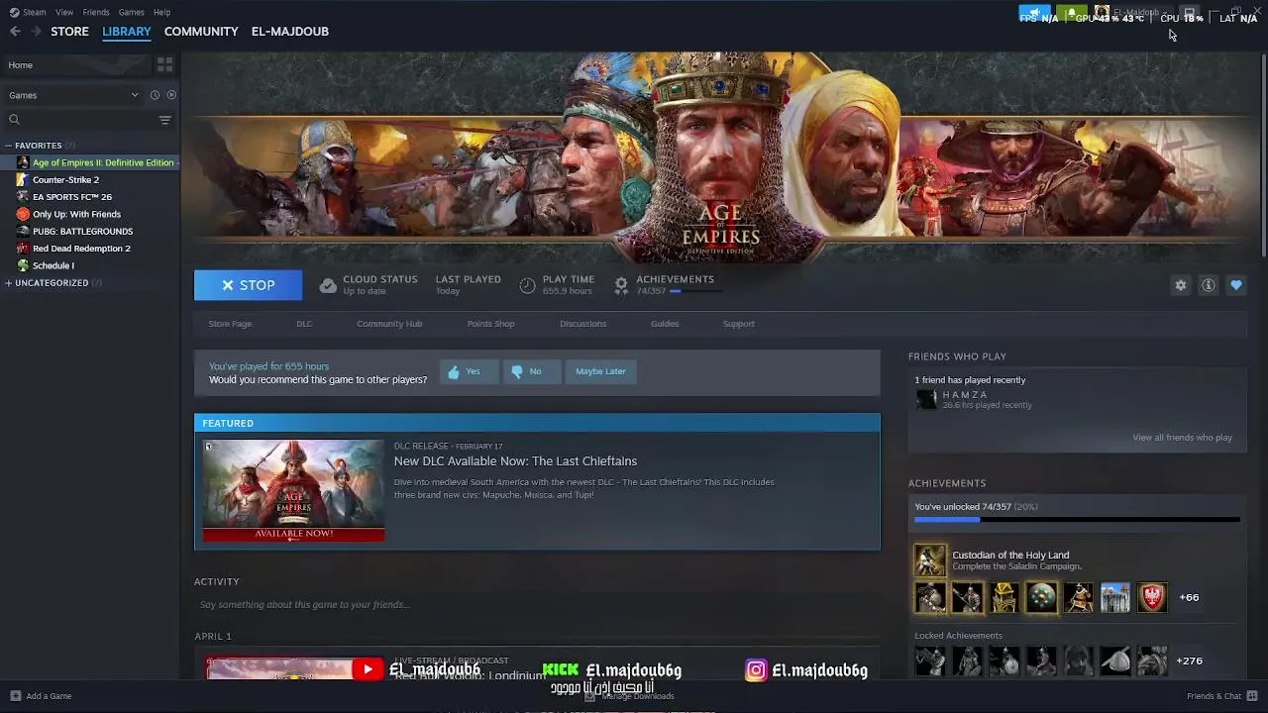The width and height of the screenshot is (1268, 713).
Task: Open the Guides link
Action: pyautogui.click(x=665, y=324)
